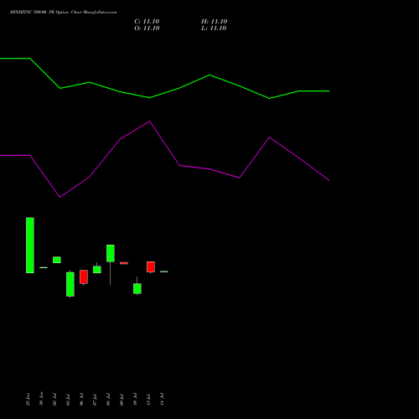Viewport: 419px width, 419px height.
Task: Click the red candle for 13 Jul
Action: coord(151,267)
